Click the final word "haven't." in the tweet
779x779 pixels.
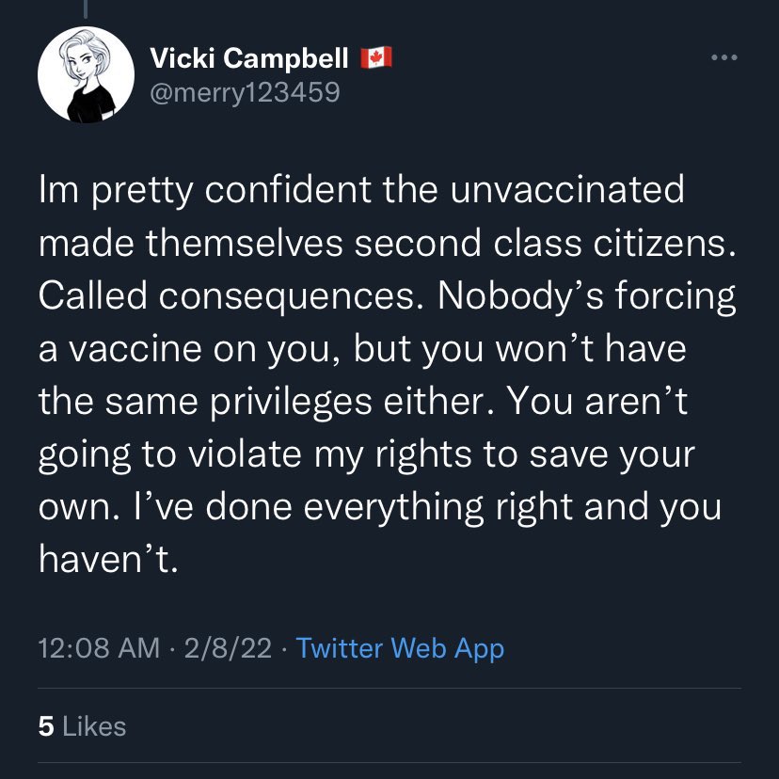point(107,561)
